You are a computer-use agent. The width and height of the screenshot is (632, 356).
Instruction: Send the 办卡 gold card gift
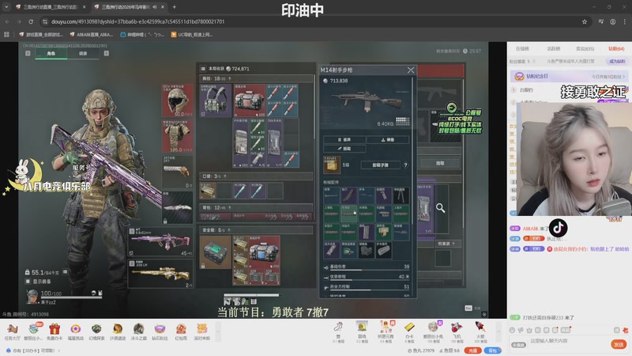(409, 332)
